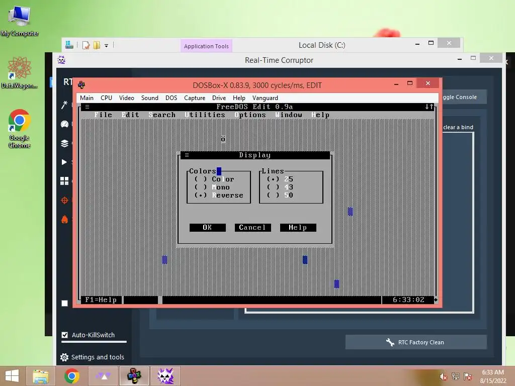Select the Mono radio option

point(212,187)
